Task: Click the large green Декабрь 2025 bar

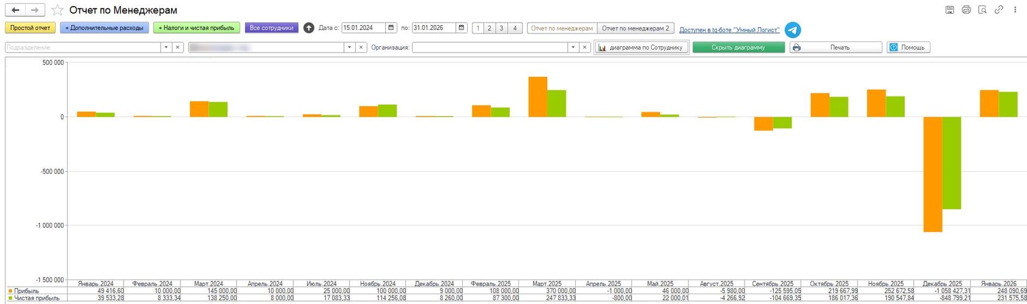Action: pos(951,163)
